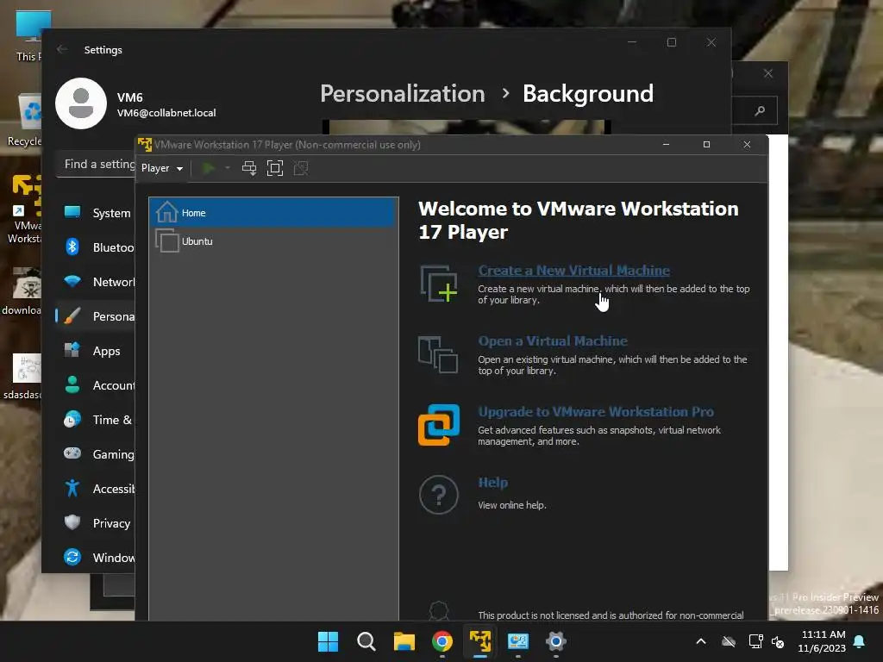The height and width of the screenshot is (662, 883).
Task: Click the question mark help icon
Action: click(439, 495)
